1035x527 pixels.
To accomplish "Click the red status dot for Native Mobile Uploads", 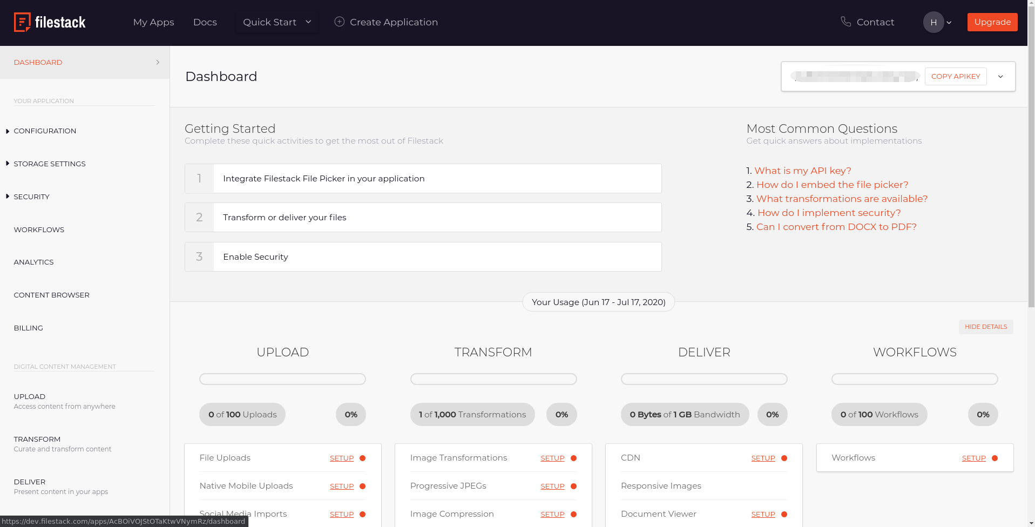I will point(363,486).
